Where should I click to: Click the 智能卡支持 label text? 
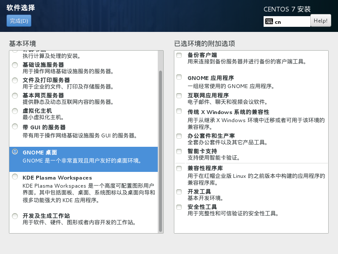click(x=202, y=151)
